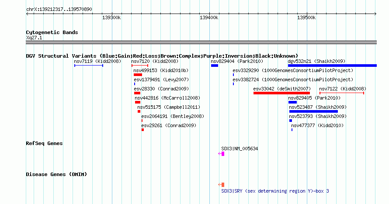Click the nsv499153 (Kidd2010b) red bar
The width and height of the screenshot is (389, 204).
pyautogui.click(x=138, y=75)
